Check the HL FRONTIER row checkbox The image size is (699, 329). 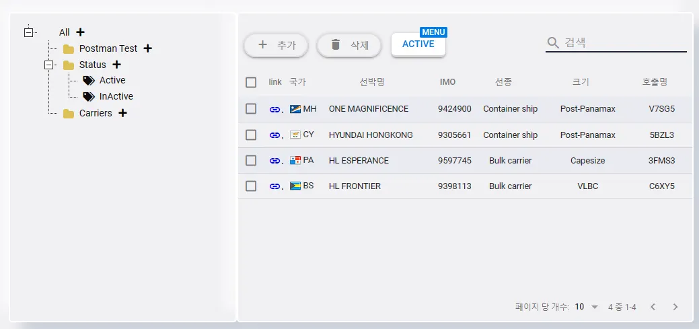[x=251, y=186]
